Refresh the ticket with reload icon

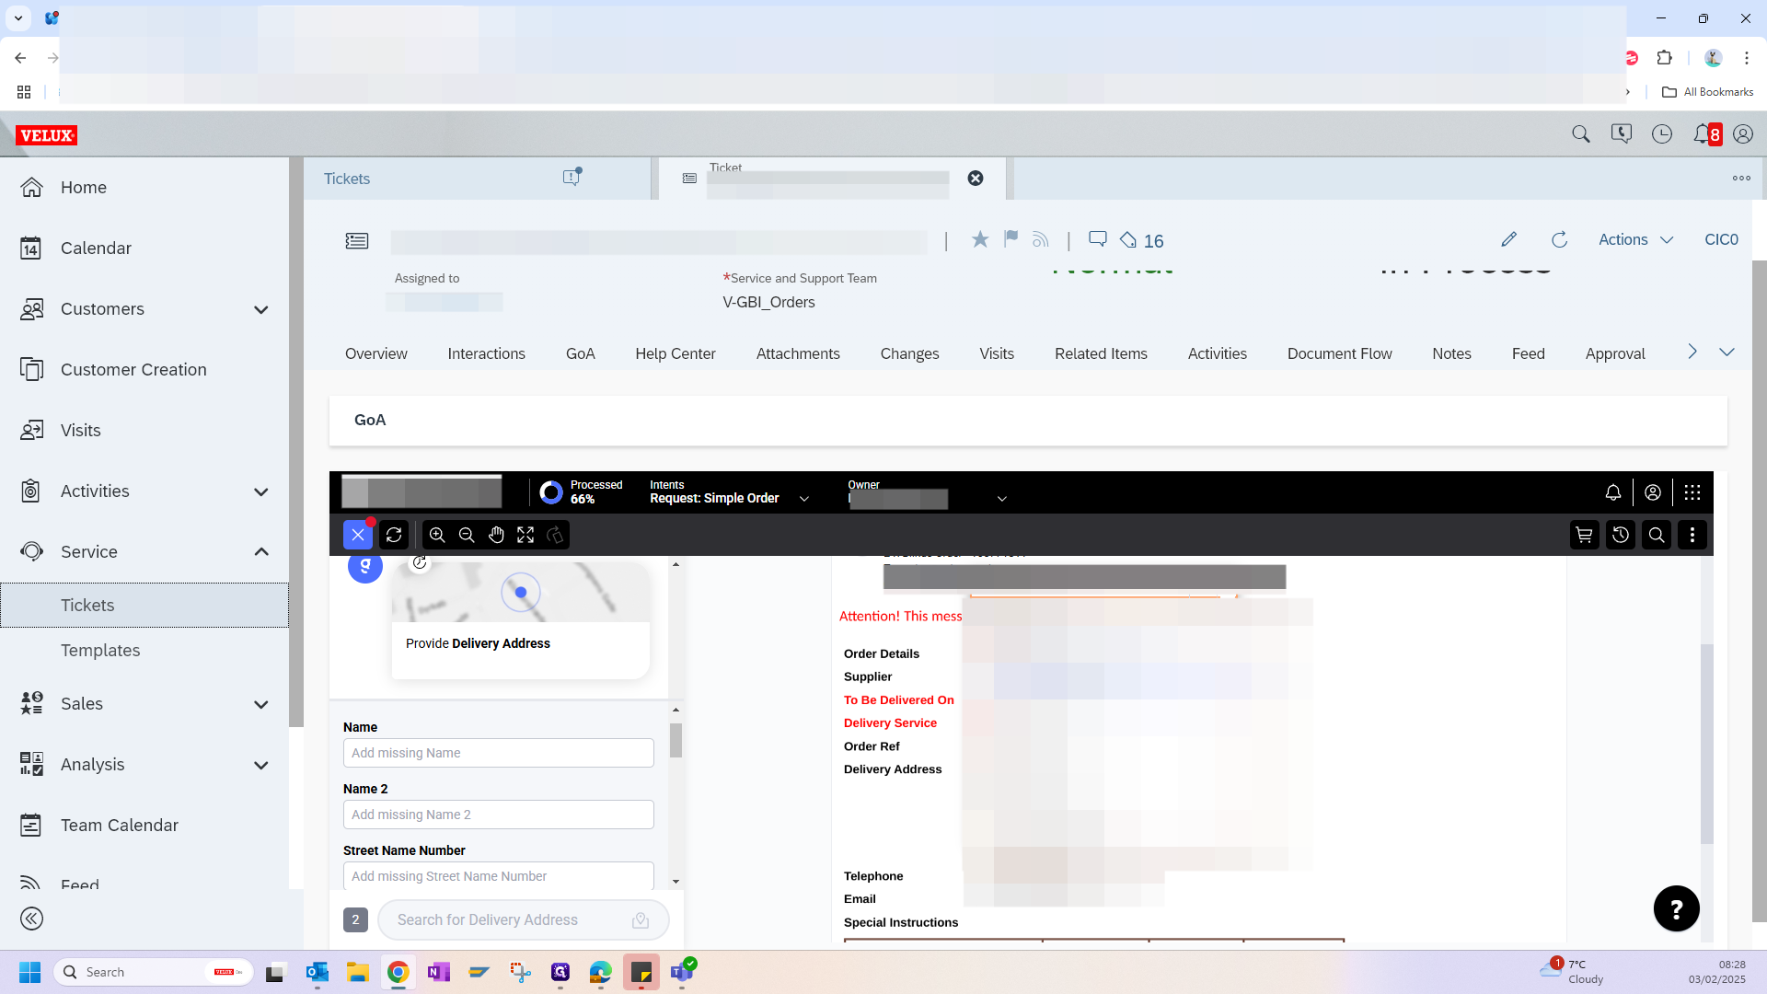(x=1560, y=239)
